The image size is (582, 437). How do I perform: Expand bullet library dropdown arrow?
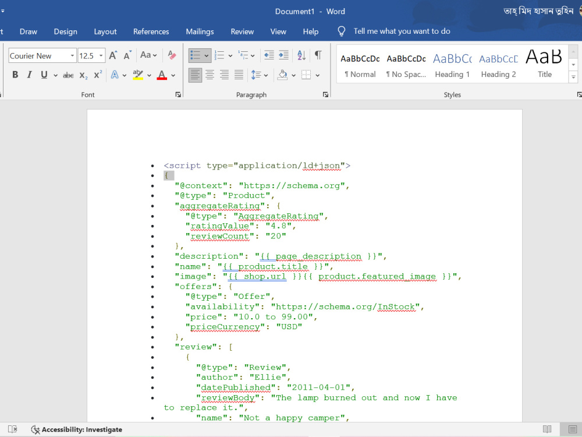207,56
